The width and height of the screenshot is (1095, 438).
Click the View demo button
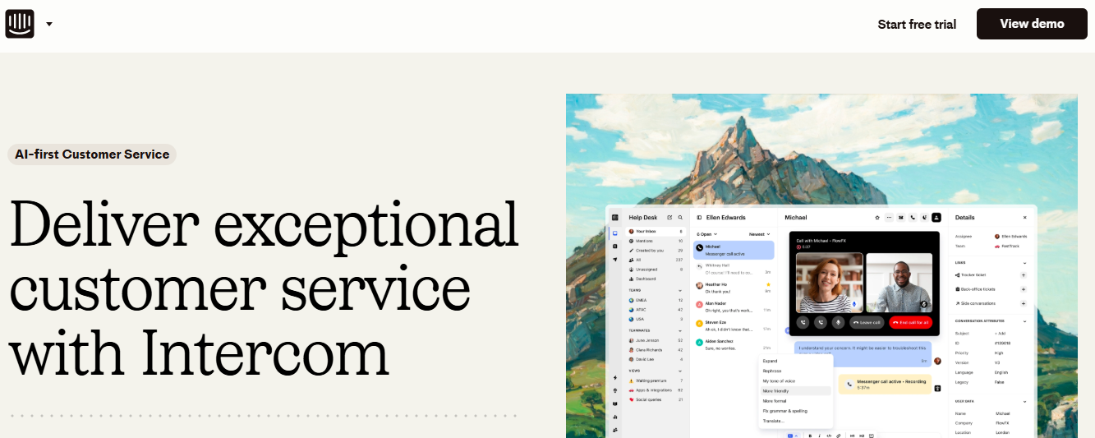pos(1032,24)
